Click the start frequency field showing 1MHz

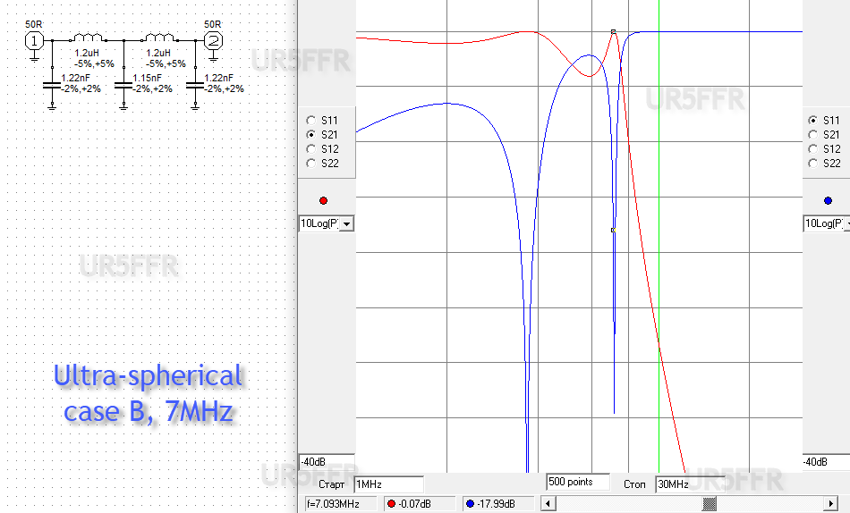[x=387, y=484]
